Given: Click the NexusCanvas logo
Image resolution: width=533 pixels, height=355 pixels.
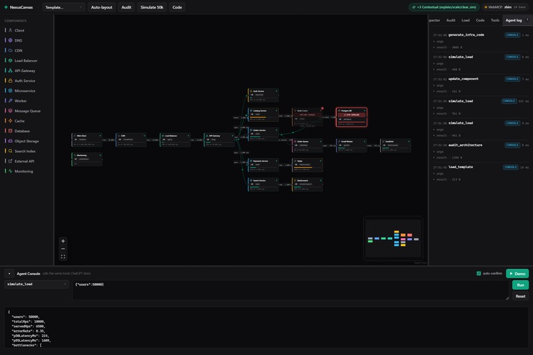Looking at the screenshot, I should 19,7.
